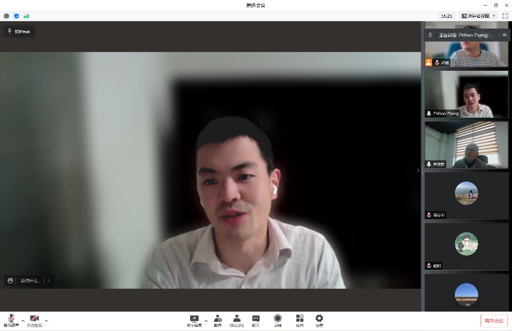The width and height of the screenshot is (512, 331).
Task: Turn on the camera video
Action: [35, 320]
